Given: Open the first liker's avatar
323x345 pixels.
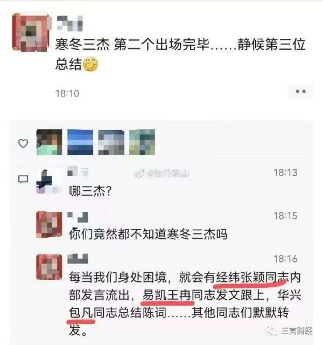Looking at the screenshot, I should point(49,142).
